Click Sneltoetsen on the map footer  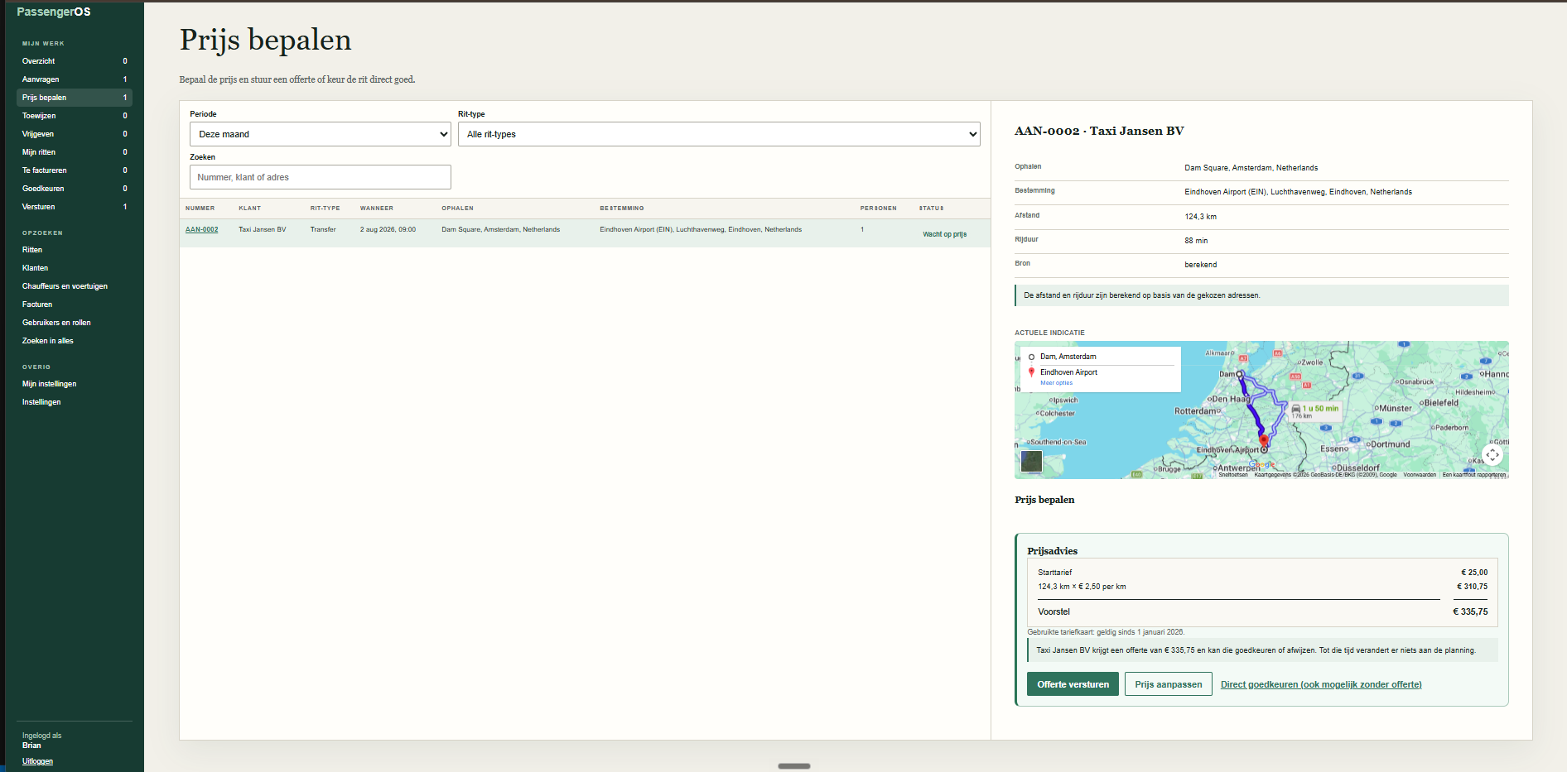1232,475
